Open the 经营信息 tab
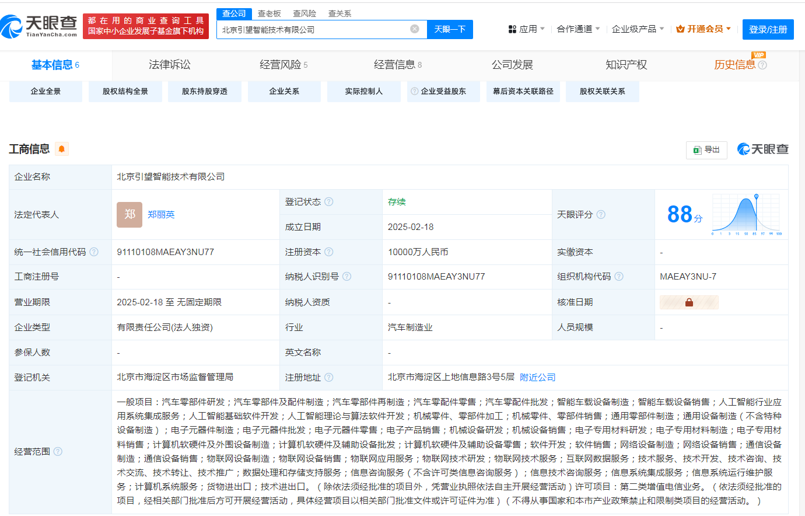This screenshot has width=805, height=516. click(x=398, y=65)
